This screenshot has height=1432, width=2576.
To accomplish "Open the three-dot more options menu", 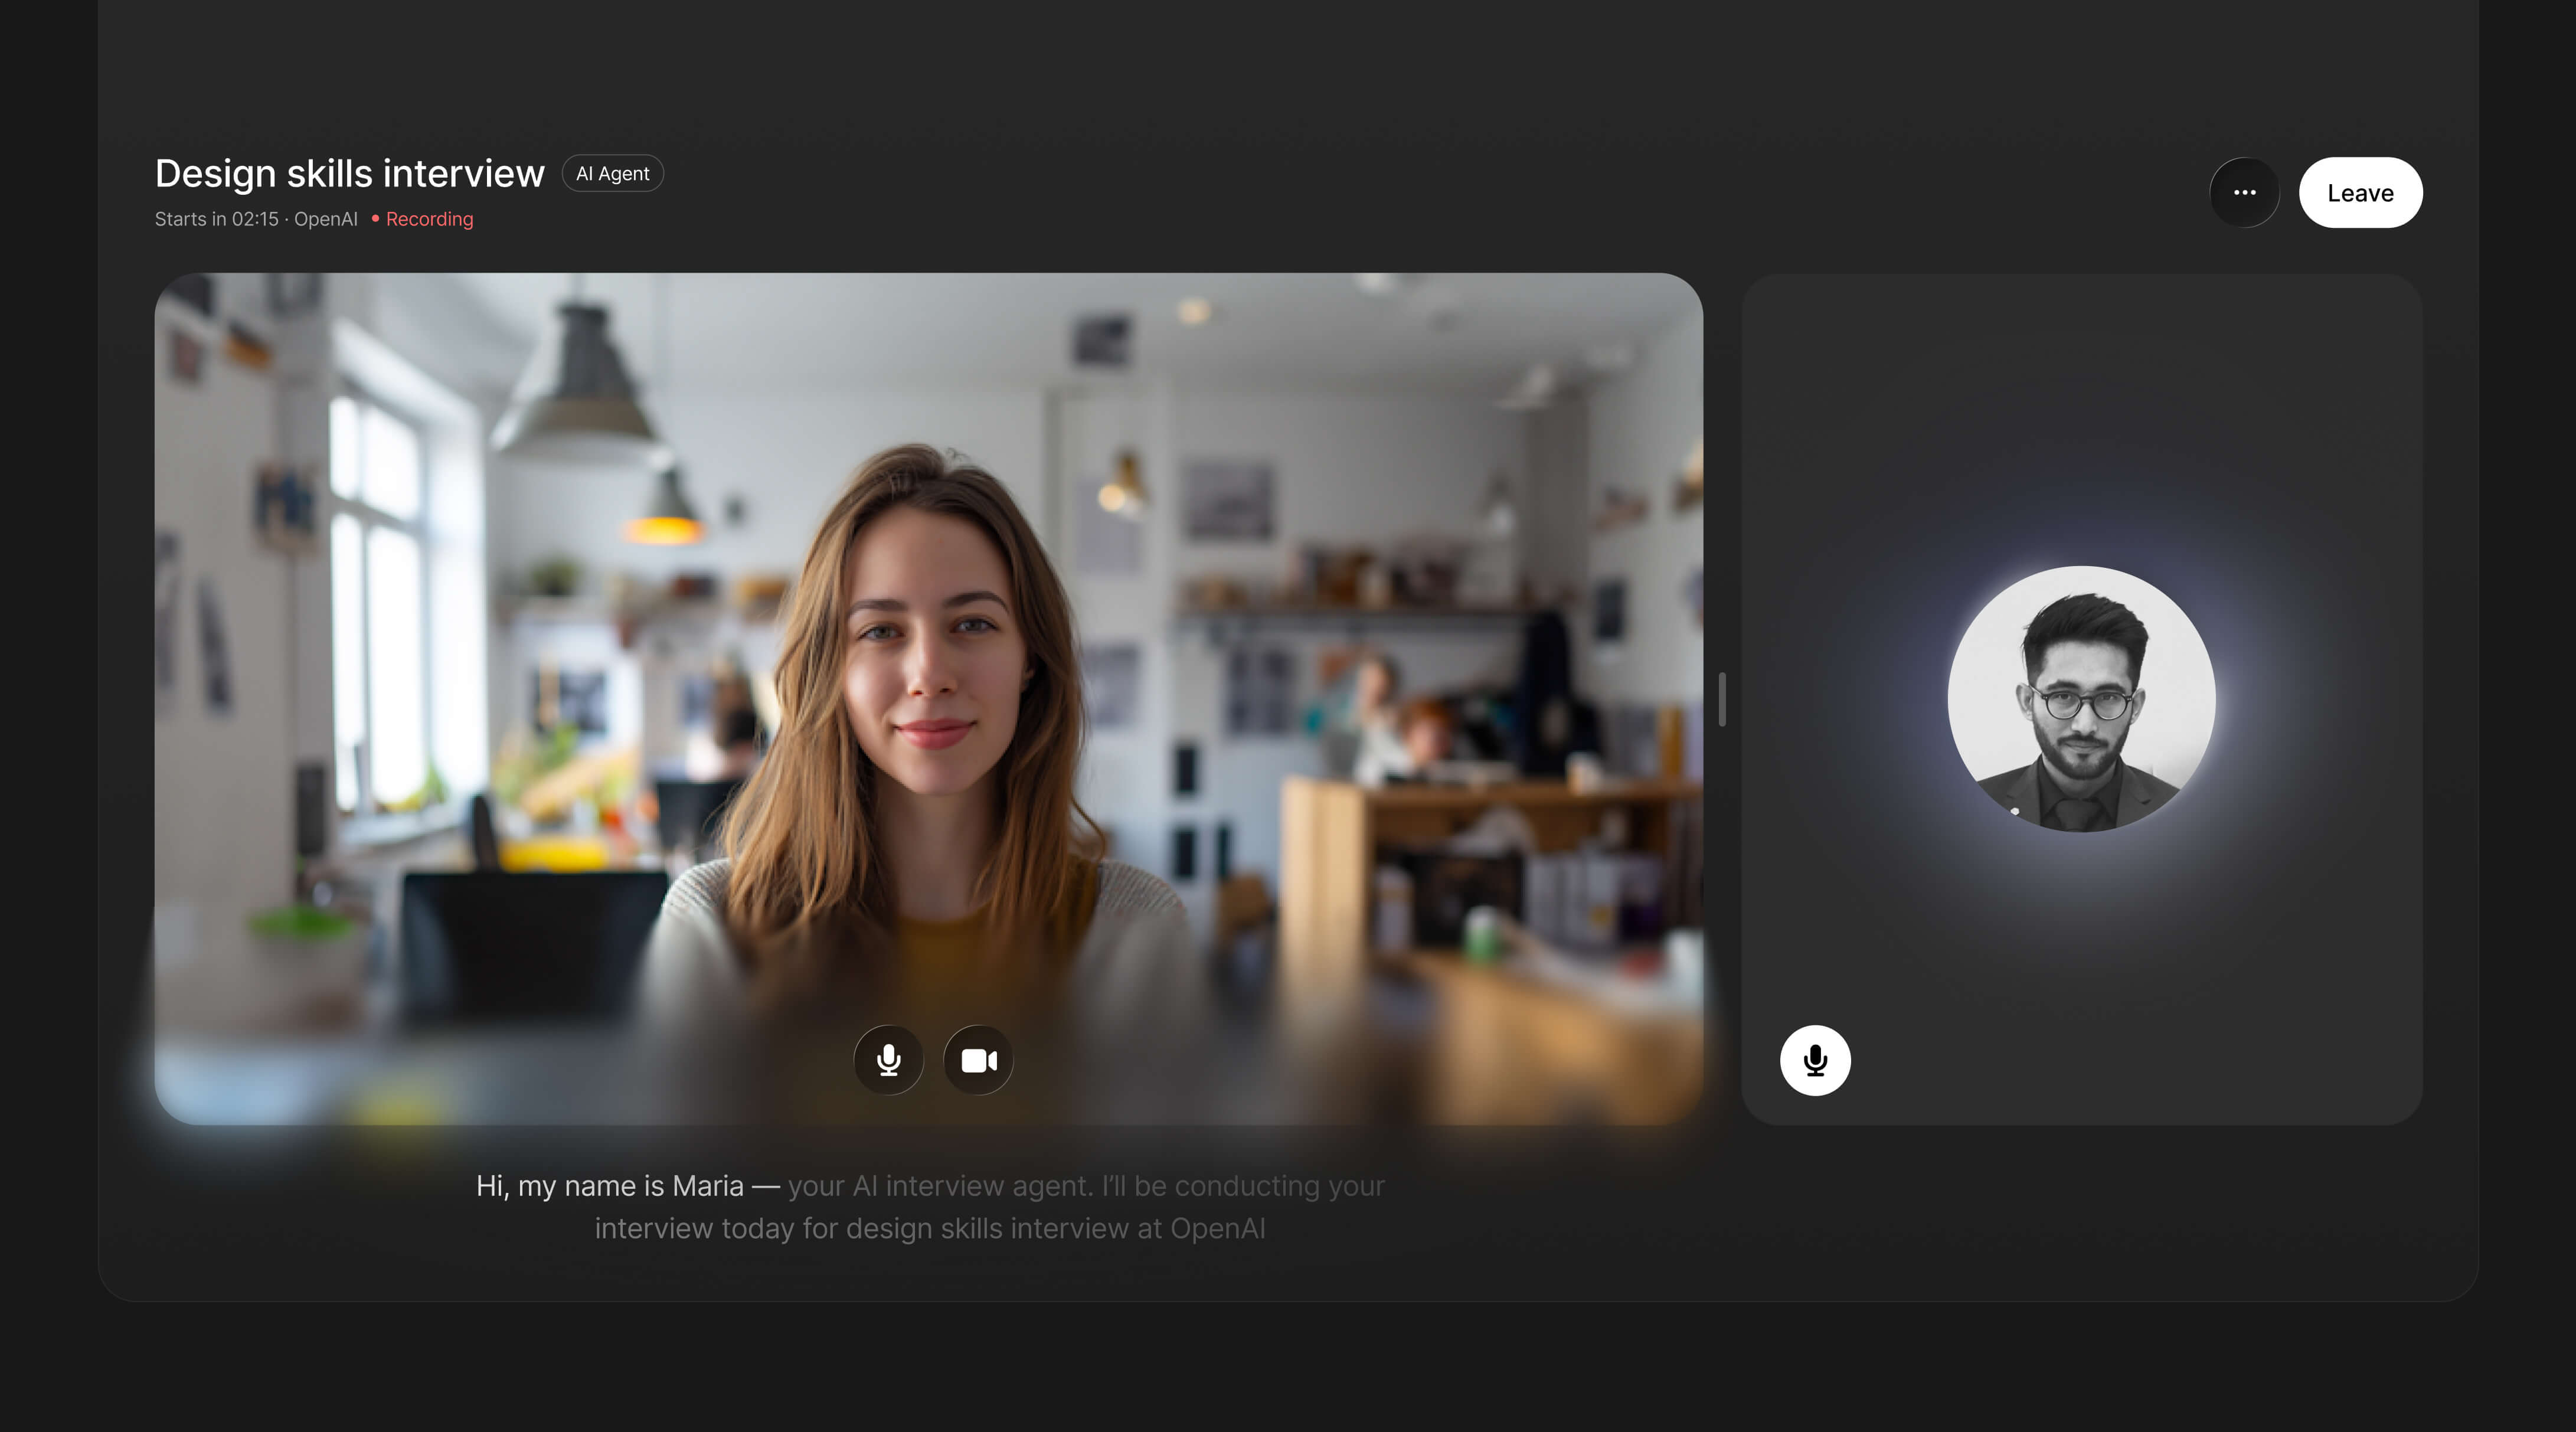I will (2244, 193).
